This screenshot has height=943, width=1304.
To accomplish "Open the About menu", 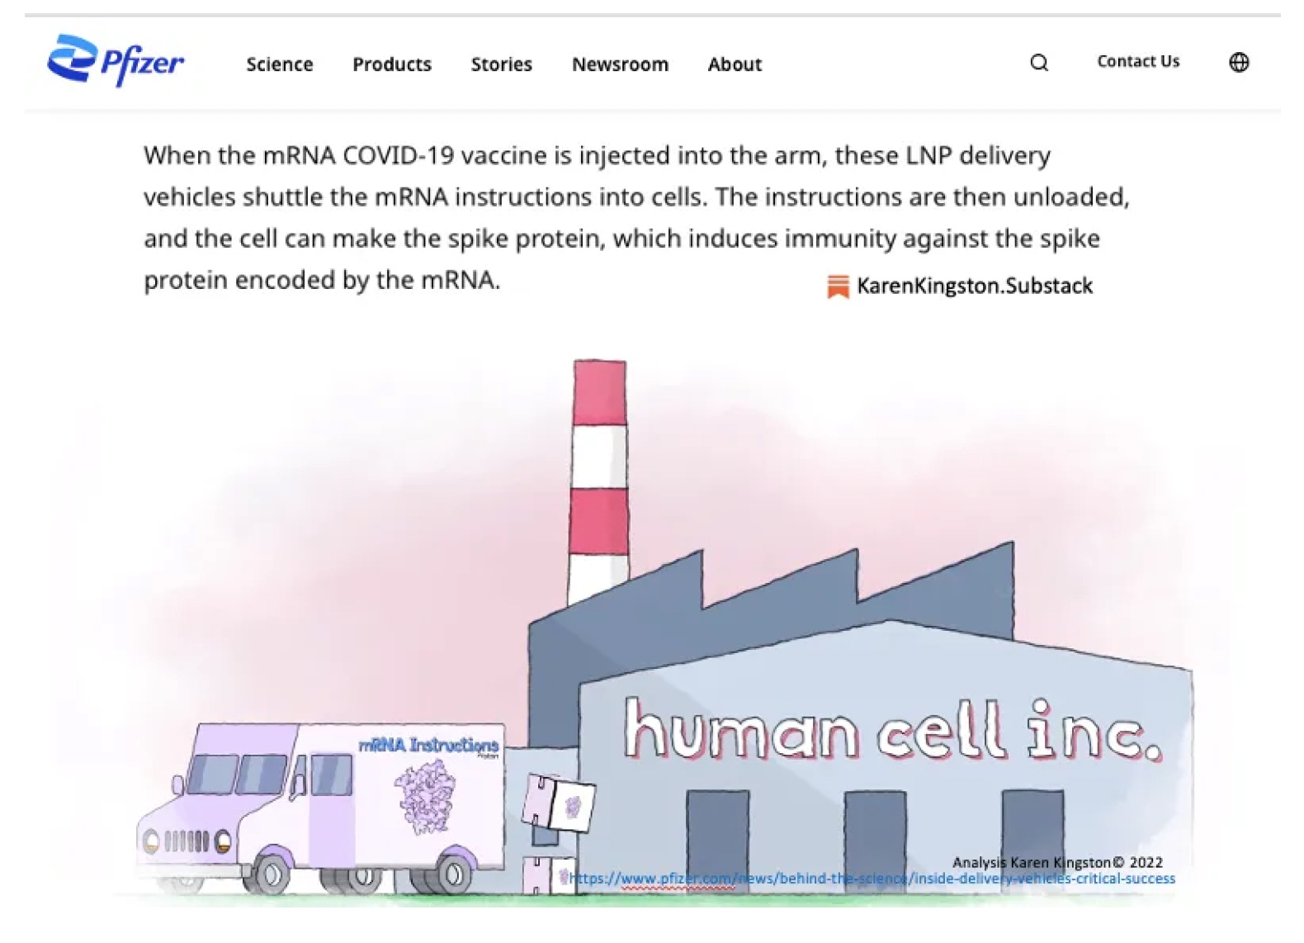I will click(735, 64).
